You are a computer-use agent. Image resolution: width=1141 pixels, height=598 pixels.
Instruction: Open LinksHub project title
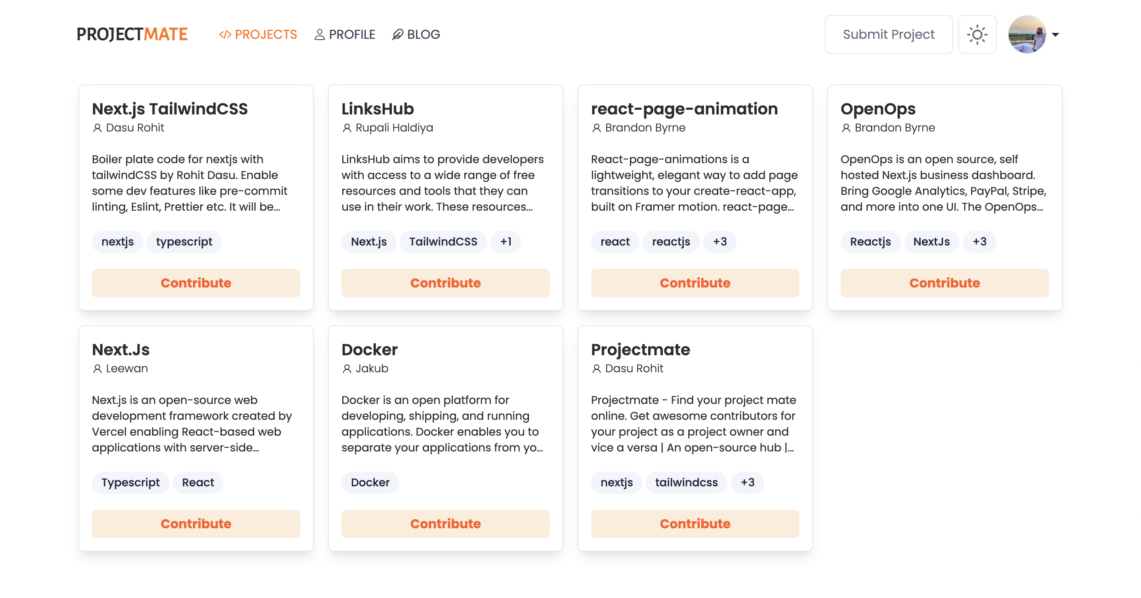click(x=378, y=109)
